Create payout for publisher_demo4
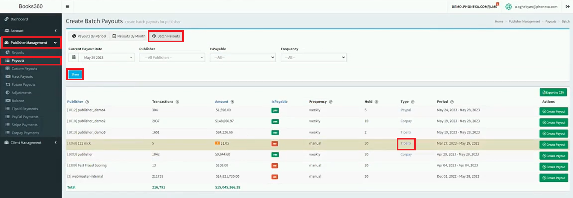The image size is (573, 198). pos(553,111)
